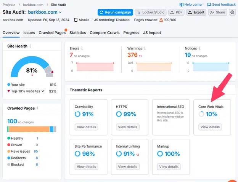Click the Broken pages count 0
This screenshot has width=238, height=182.
pos(37,145)
